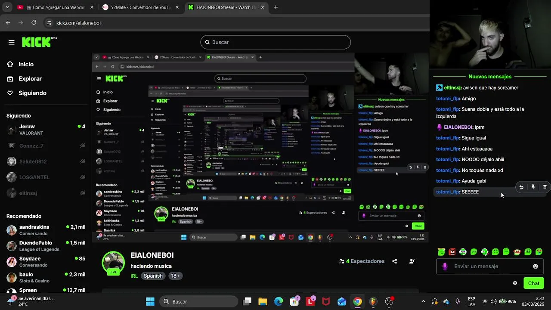Open recommended channel sandraskins

coord(46,230)
